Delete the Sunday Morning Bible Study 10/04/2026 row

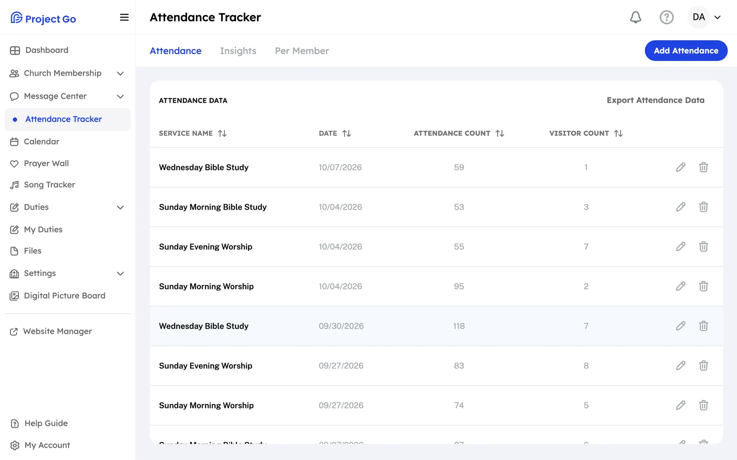(703, 207)
